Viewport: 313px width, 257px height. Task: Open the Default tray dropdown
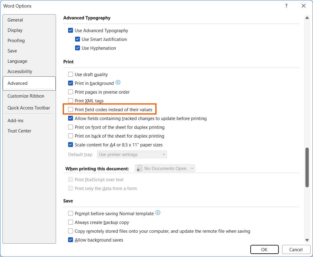coord(132,155)
